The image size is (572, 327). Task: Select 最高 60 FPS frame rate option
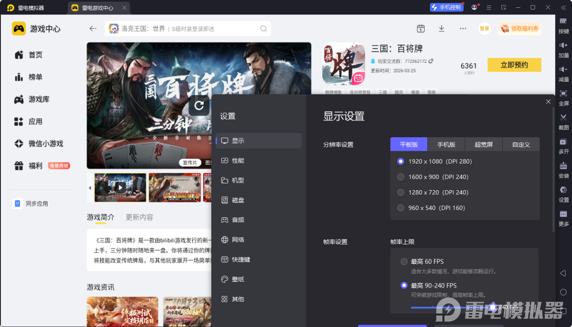[x=404, y=262]
